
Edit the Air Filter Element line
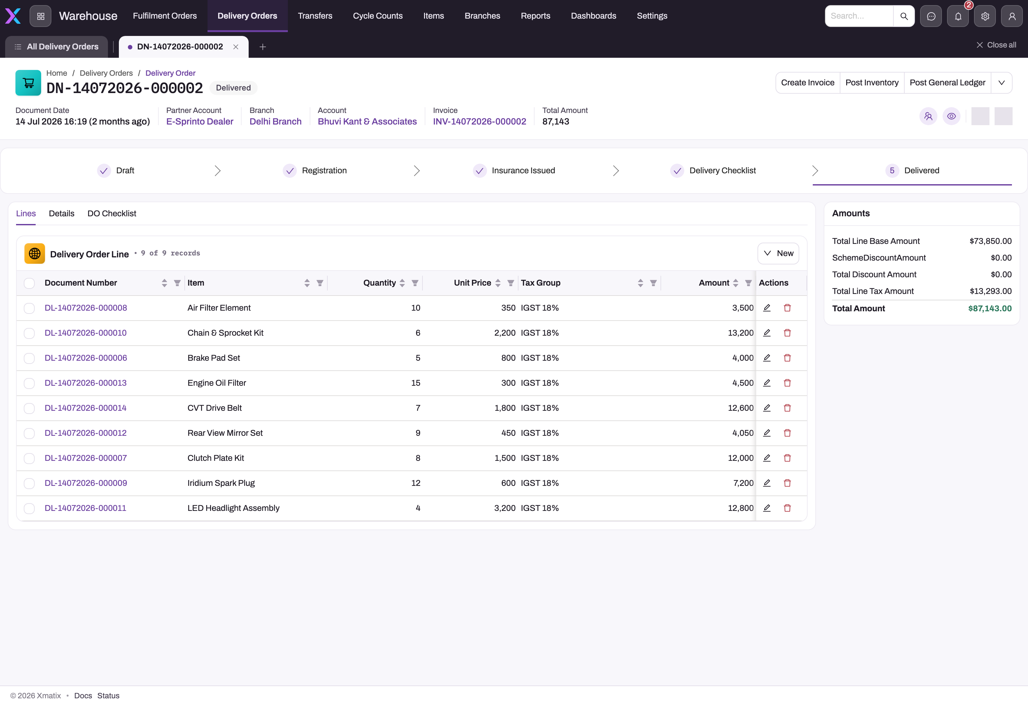pyautogui.click(x=767, y=308)
